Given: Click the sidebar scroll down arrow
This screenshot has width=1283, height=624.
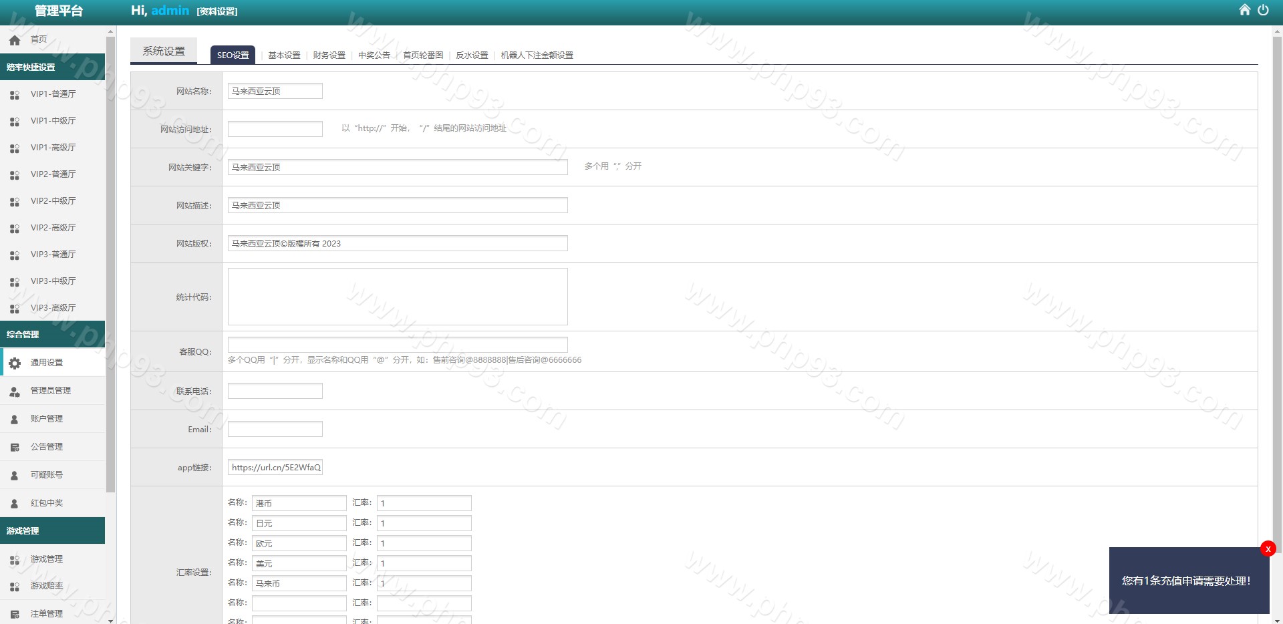Looking at the screenshot, I should coord(110,620).
